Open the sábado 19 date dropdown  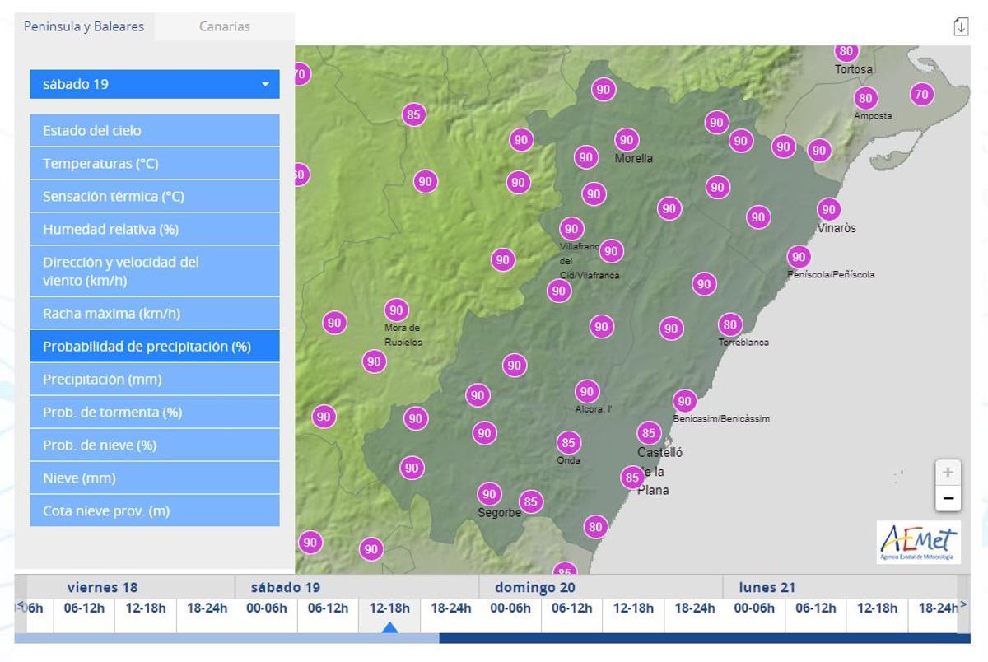[154, 83]
